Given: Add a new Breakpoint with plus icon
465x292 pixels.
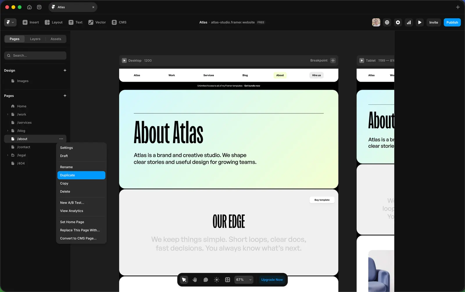Looking at the screenshot, I should 333,60.
